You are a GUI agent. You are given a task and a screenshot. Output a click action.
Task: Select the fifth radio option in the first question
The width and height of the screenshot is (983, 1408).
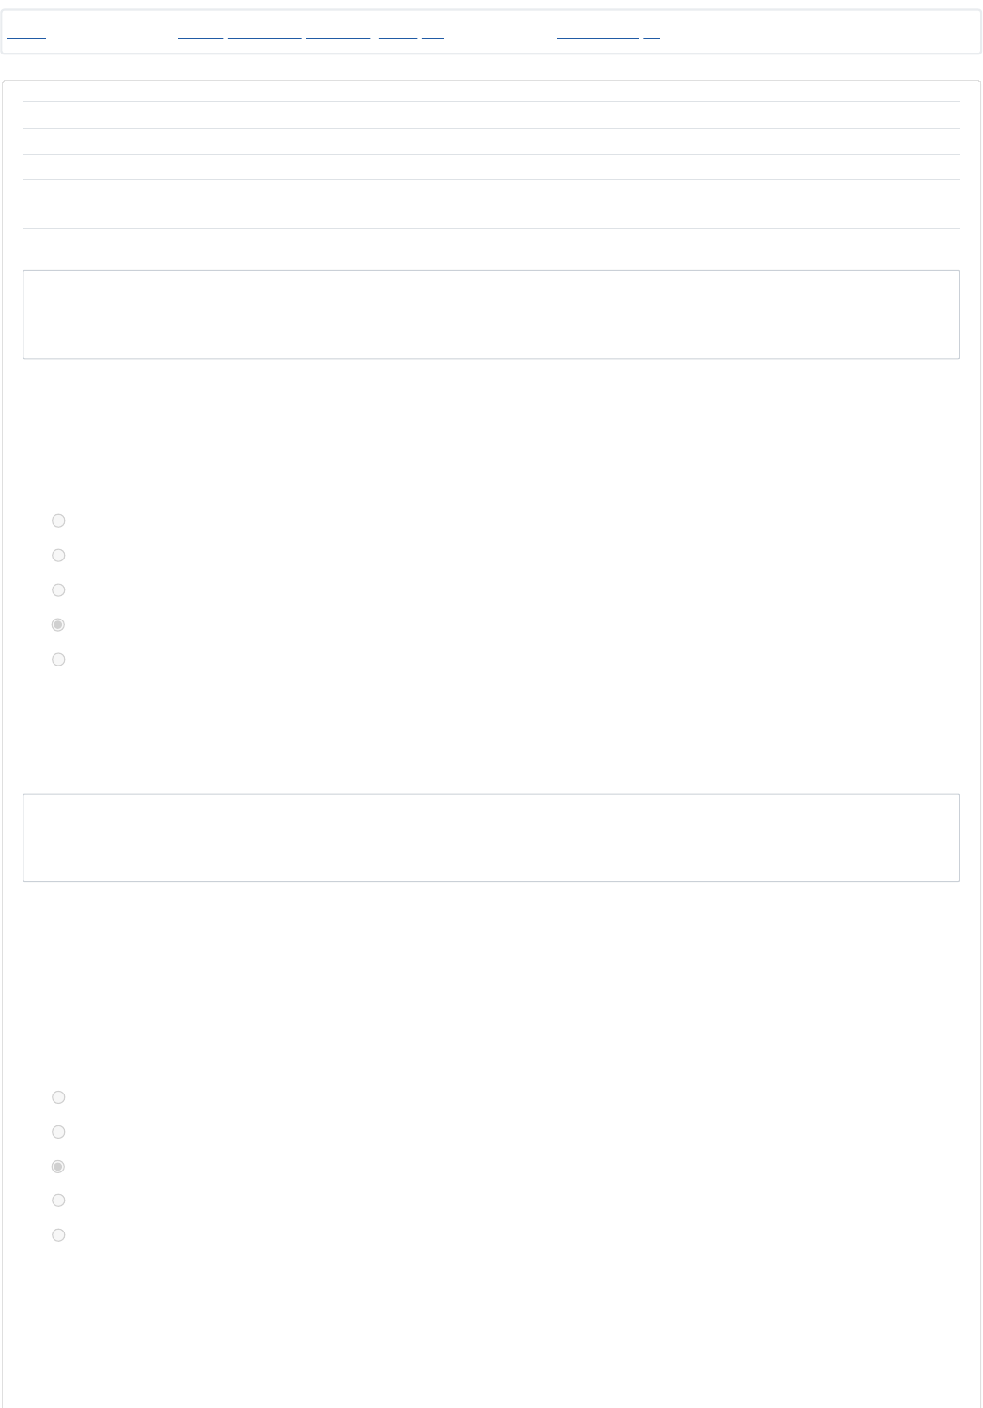(x=58, y=660)
